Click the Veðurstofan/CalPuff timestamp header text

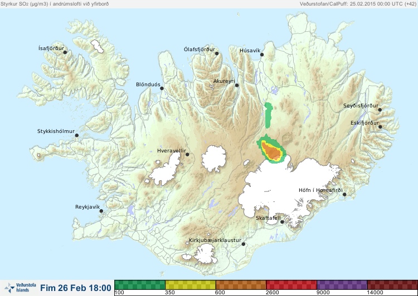tap(357, 4)
